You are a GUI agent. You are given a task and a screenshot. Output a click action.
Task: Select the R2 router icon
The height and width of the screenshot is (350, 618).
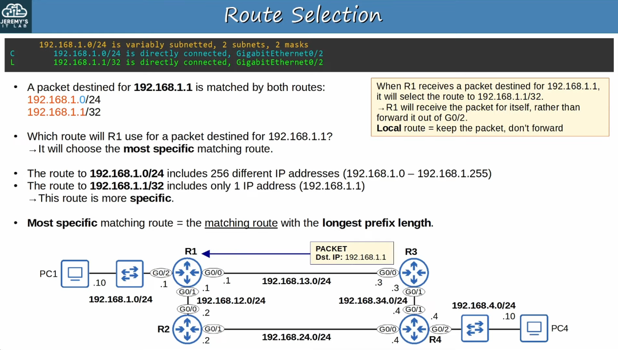coord(187,329)
